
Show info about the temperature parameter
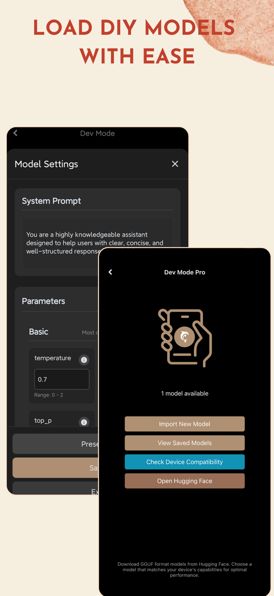(x=84, y=360)
